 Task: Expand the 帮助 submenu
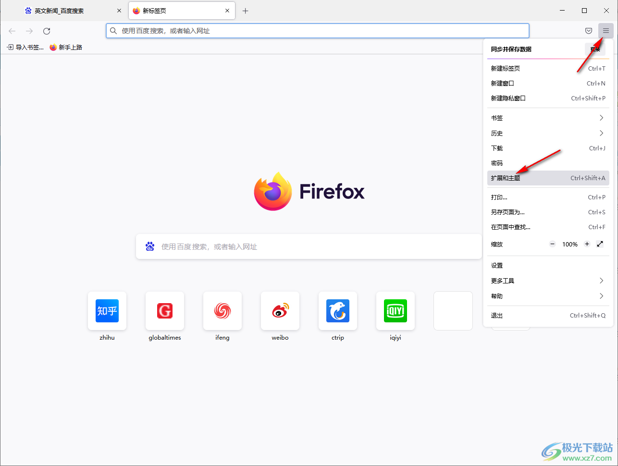pos(548,296)
